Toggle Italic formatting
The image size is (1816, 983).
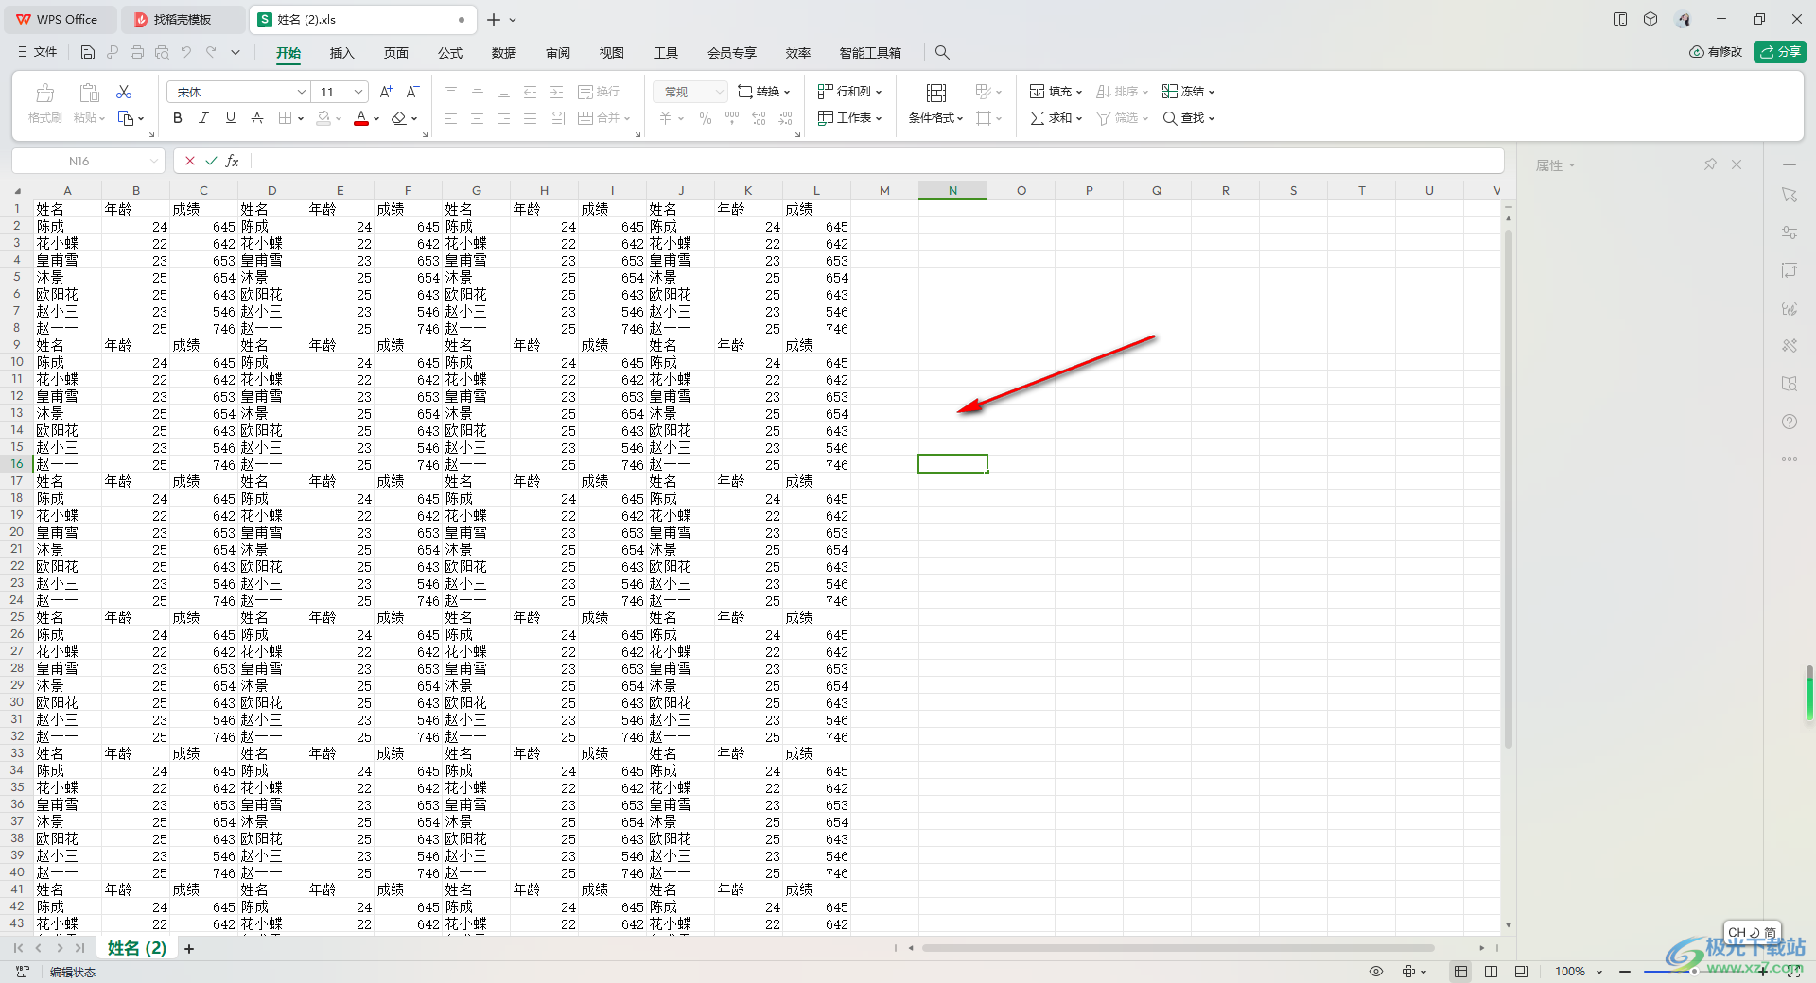[x=203, y=118]
